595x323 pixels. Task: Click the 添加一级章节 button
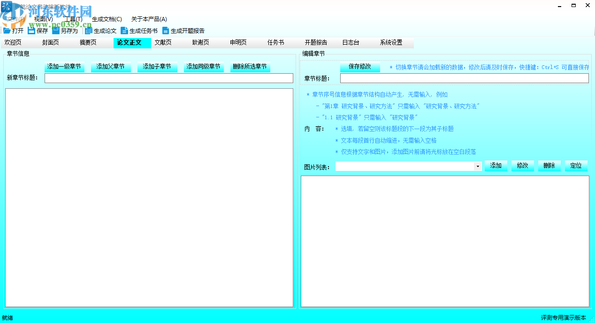point(64,66)
